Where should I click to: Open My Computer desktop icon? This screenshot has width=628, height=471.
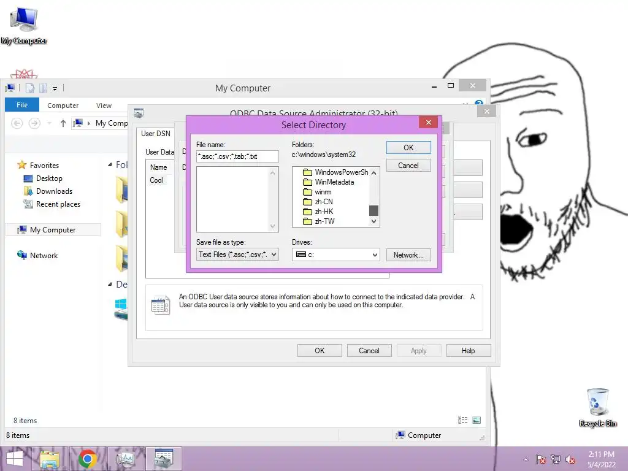24,26
